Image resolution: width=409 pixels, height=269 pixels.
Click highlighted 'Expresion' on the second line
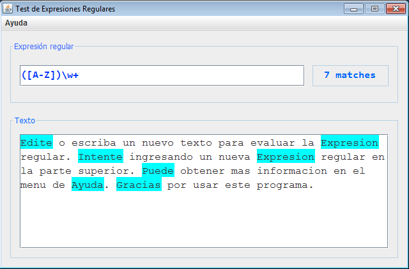(x=286, y=157)
